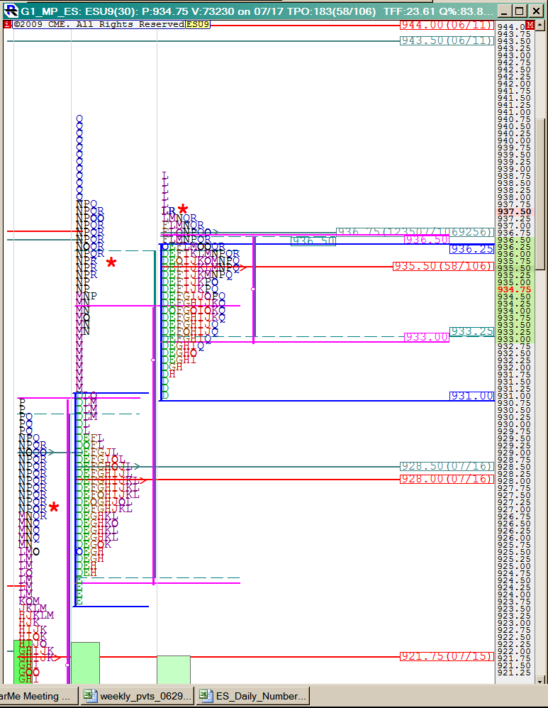This screenshot has height=708, width=548.
Task: Click the blue 936.25 level label
Action: (x=471, y=249)
